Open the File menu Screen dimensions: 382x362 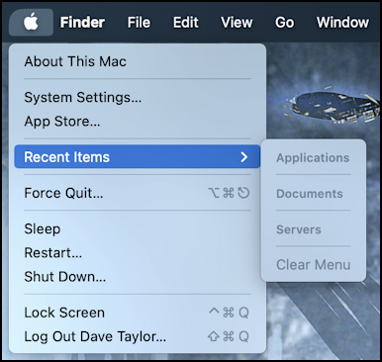[139, 23]
